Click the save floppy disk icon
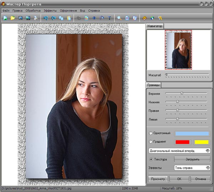Viewport: 214px width, 192px height. point(21,18)
